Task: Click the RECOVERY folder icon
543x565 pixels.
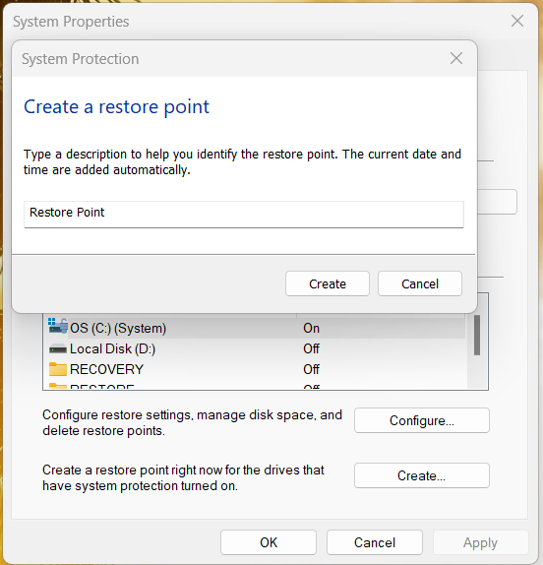Action: [58, 369]
